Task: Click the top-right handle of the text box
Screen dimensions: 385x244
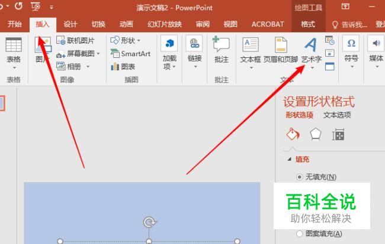Action: (x=237, y=241)
